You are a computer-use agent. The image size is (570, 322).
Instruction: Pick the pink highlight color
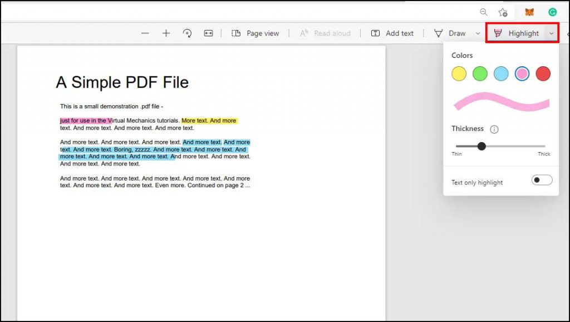522,73
